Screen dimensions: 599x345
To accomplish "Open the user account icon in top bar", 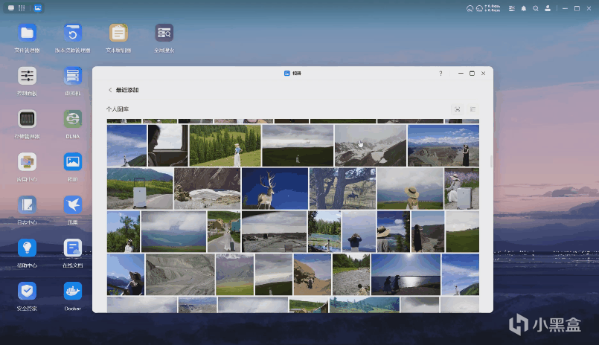I will click(x=548, y=8).
